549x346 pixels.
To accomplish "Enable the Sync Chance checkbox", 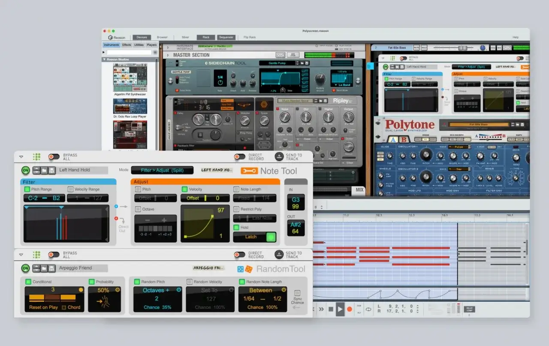I will [297, 293].
